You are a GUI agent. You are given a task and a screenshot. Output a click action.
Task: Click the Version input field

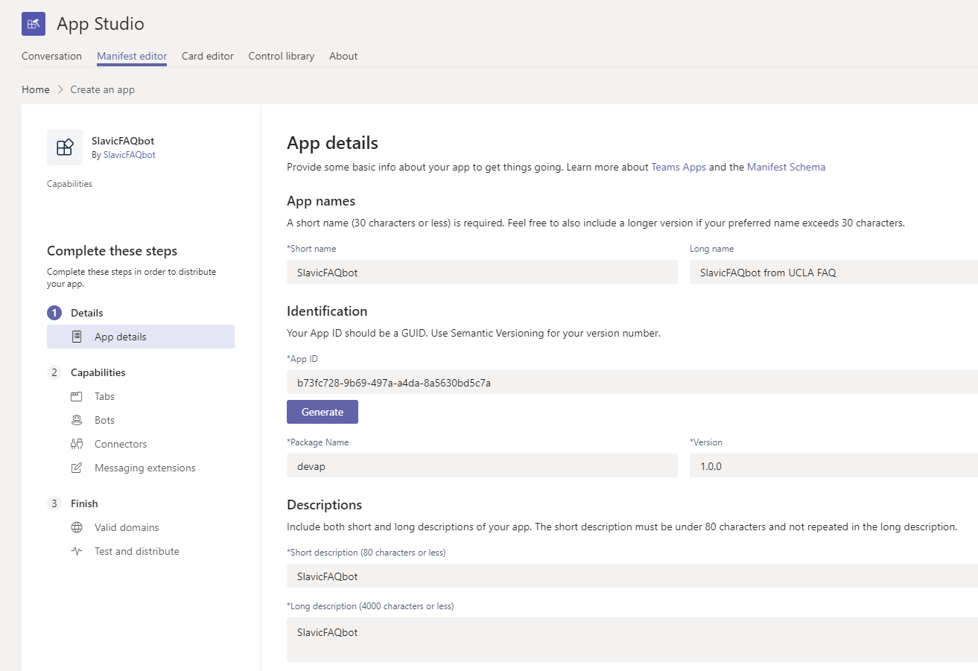[x=833, y=465]
